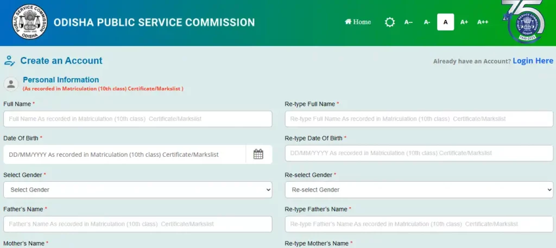The width and height of the screenshot is (556, 248).
Task: Click the Father's Name input field
Action: [x=138, y=224]
